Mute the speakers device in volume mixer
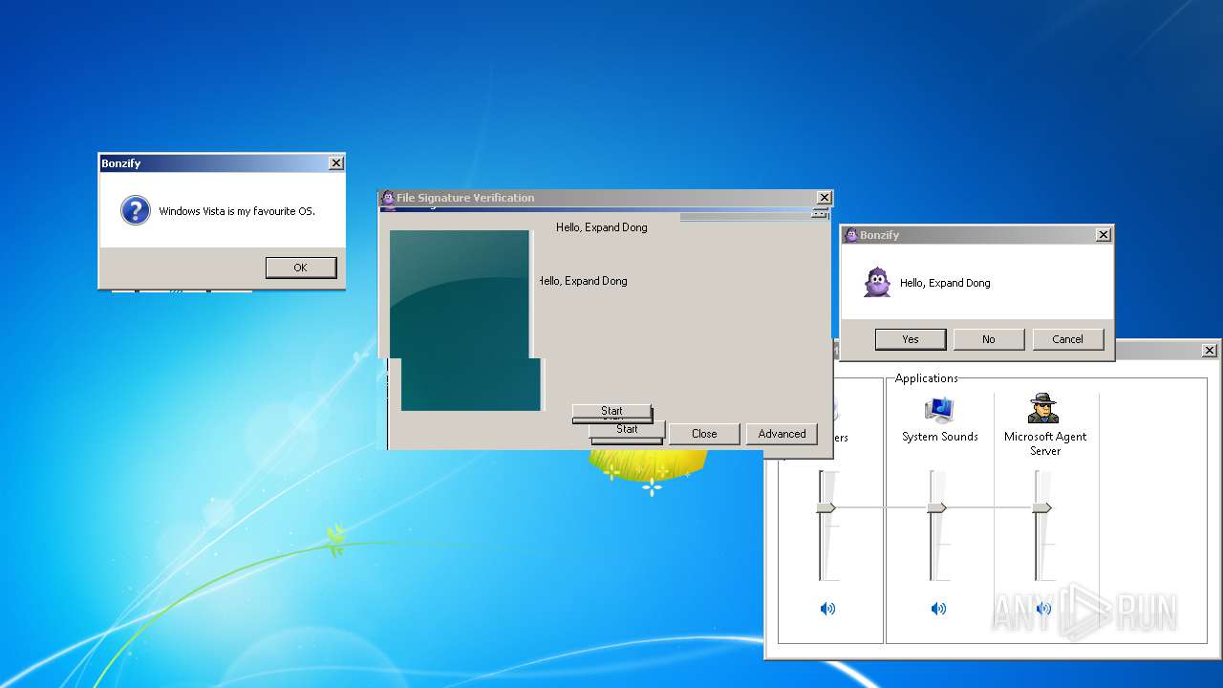This screenshot has height=688, width=1223. tap(827, 609)
